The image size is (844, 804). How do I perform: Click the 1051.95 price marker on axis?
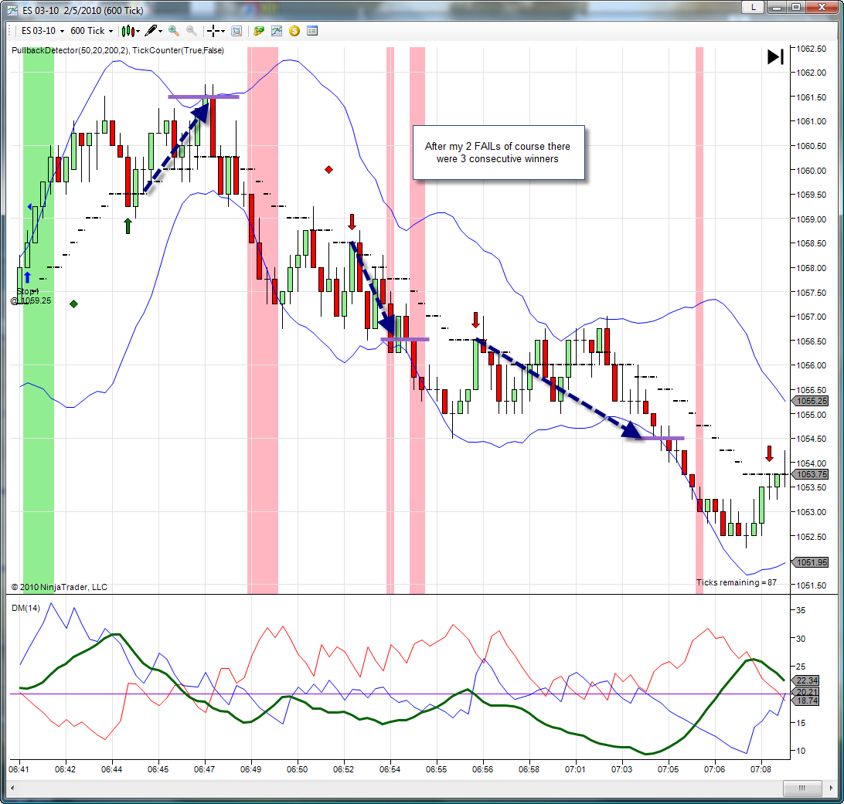point(810,562)
